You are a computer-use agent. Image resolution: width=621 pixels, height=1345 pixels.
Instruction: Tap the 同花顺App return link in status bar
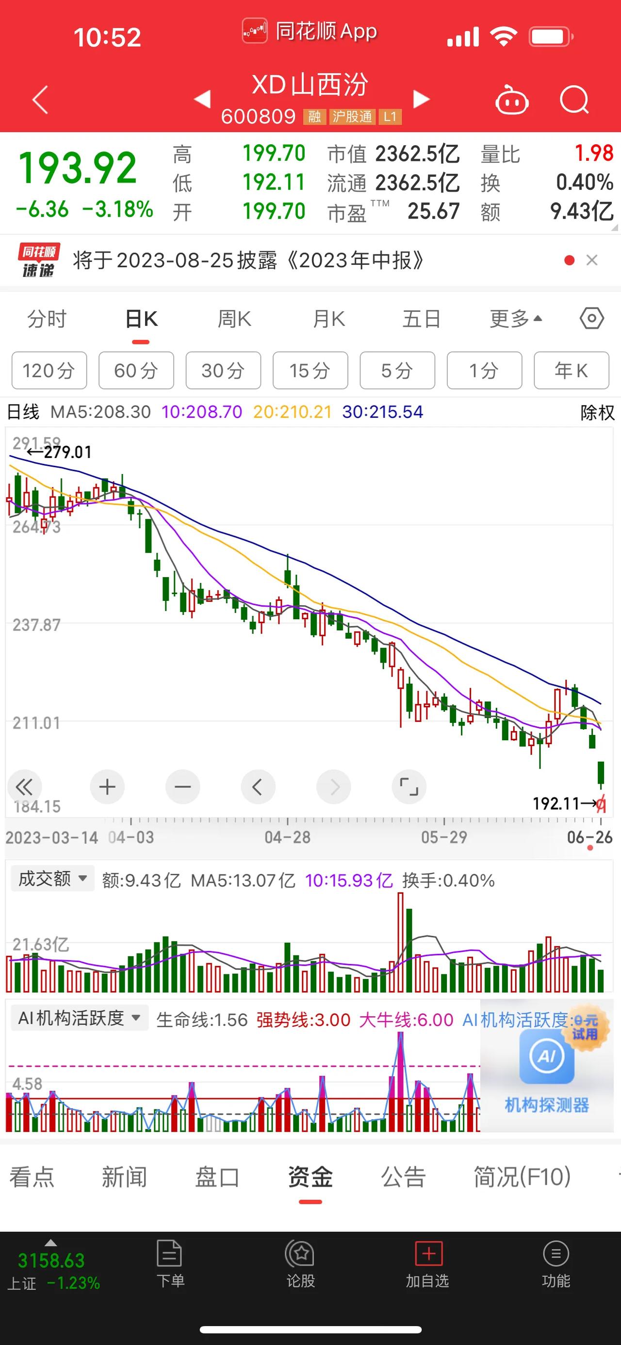click(x=310, y=31)
